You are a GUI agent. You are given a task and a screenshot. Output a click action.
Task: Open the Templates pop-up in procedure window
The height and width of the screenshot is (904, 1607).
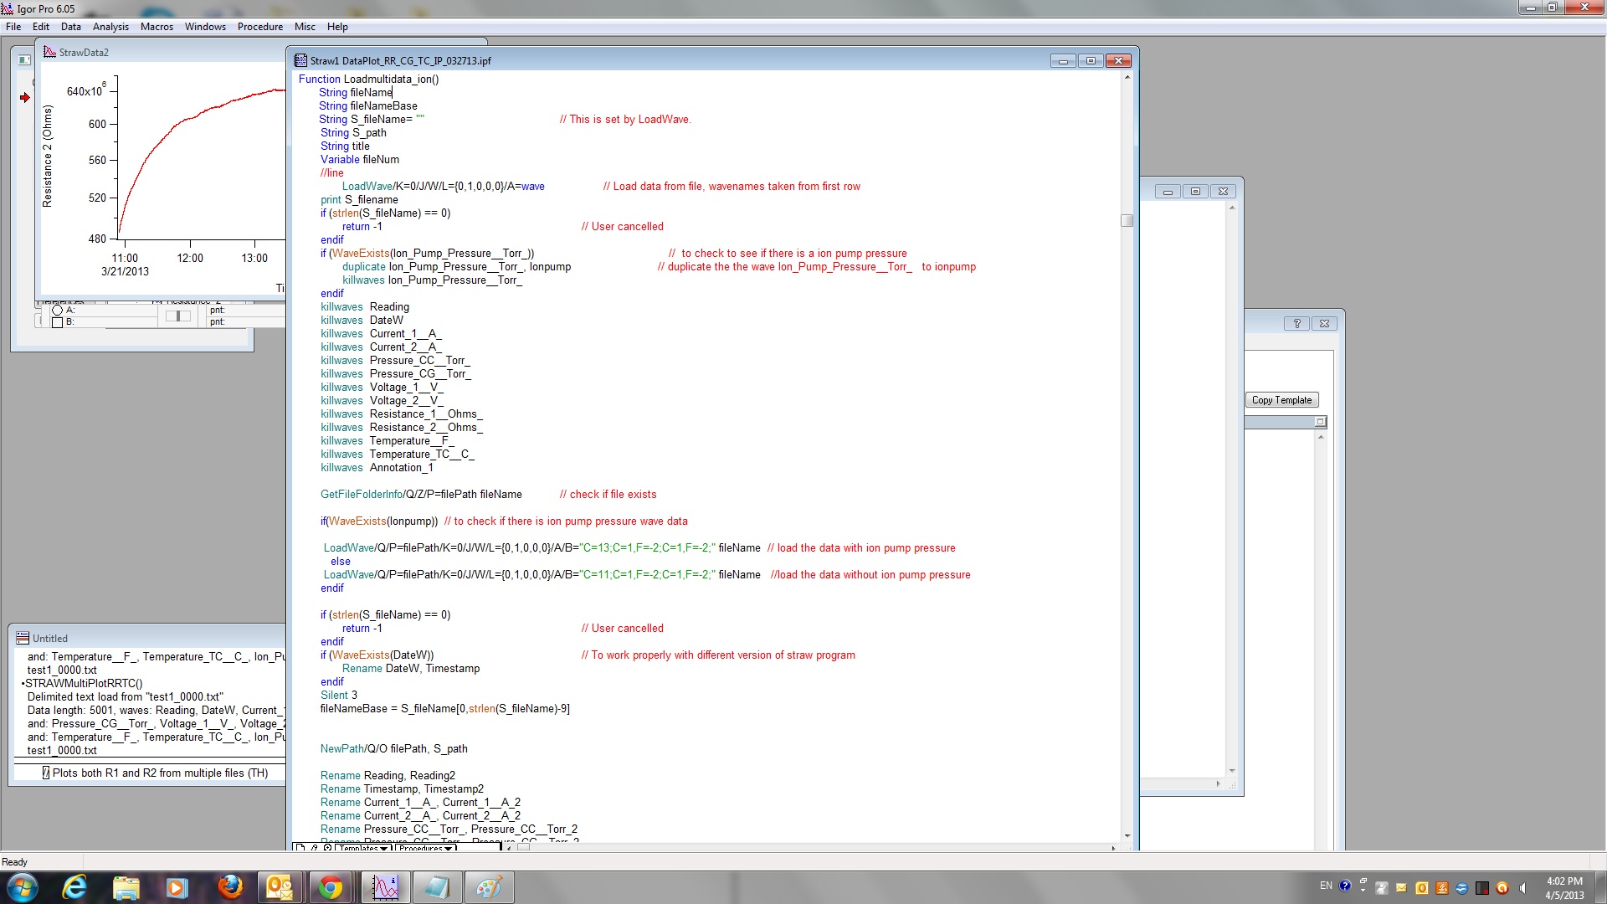pos(362,848)
